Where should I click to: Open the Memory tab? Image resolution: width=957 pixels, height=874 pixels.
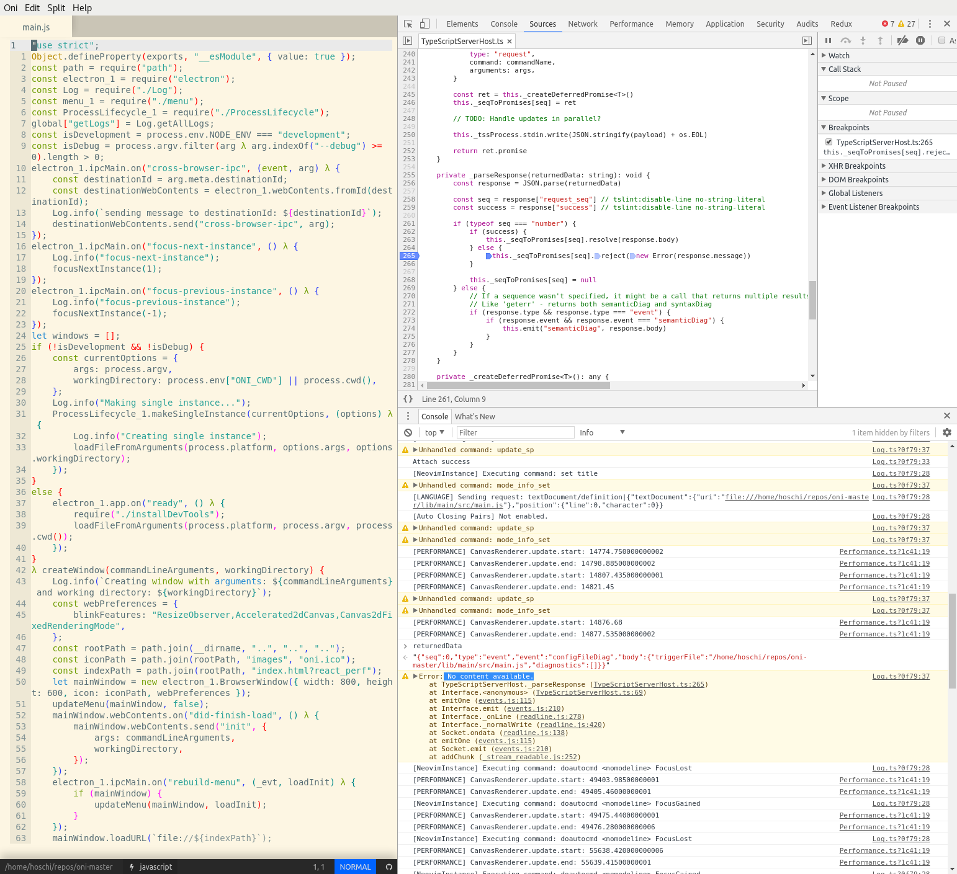[x=680, y=24]
